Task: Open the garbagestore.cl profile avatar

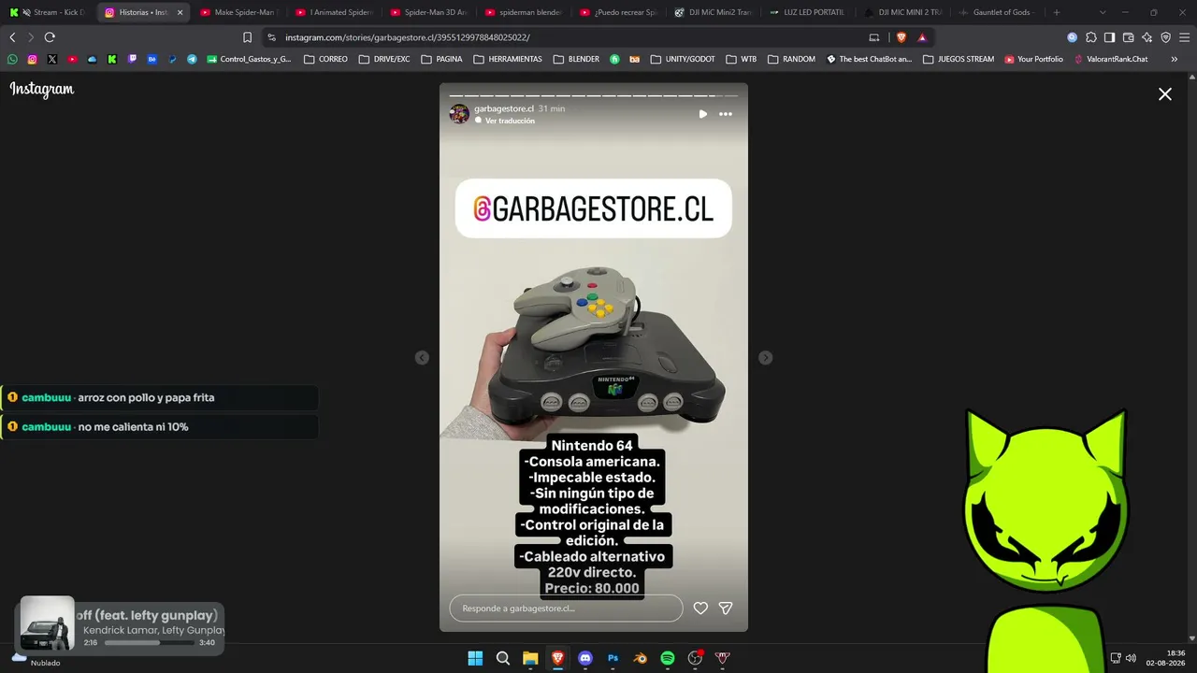Action: pos(459,114)
